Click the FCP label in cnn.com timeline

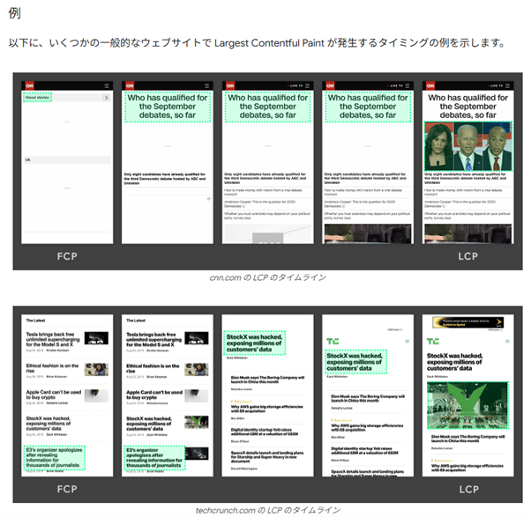point(67,256)
